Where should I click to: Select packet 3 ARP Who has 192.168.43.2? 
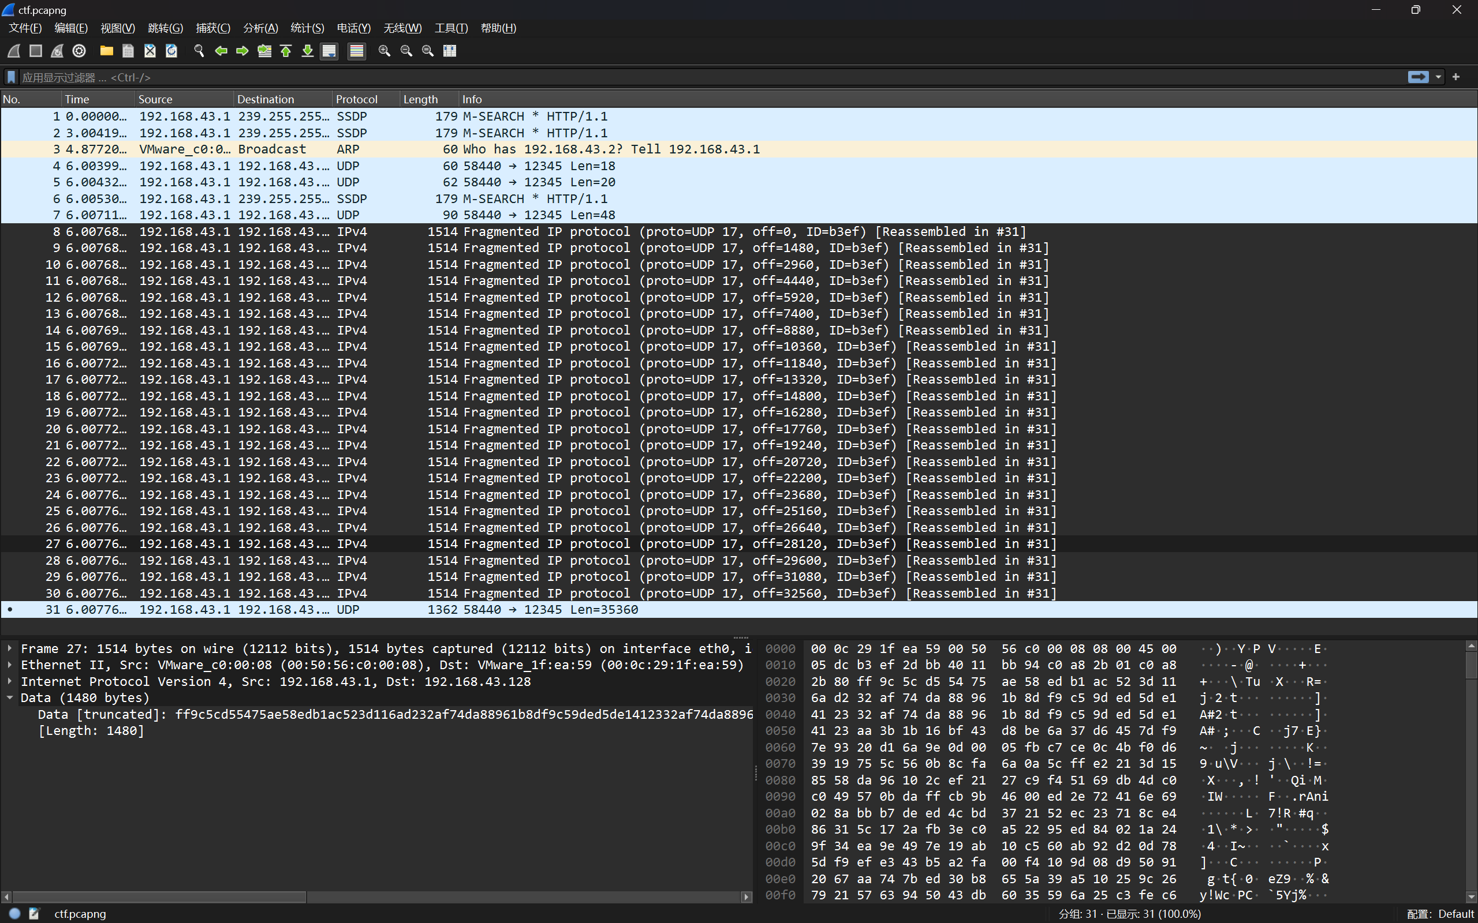[x=739, y=149]
